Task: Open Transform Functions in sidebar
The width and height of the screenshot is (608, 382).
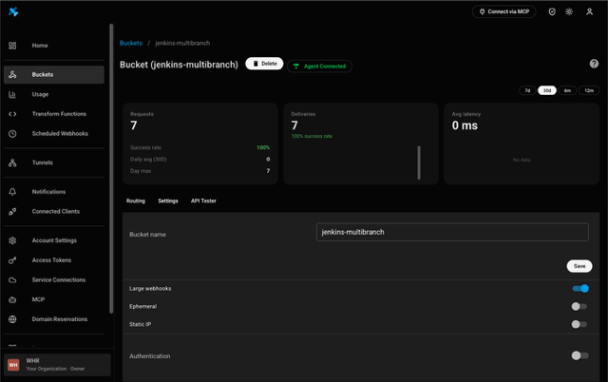Action: point(54,114)
